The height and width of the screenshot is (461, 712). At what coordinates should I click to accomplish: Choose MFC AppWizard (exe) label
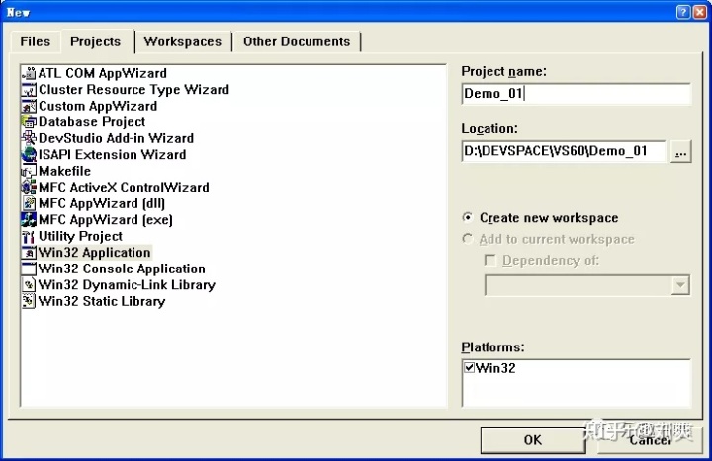[x=106, y=220]
